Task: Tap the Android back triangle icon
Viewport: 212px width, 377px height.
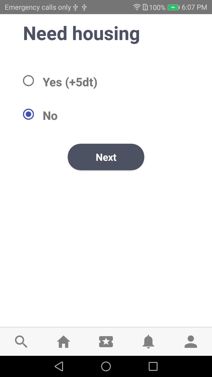Action: pyautogui.click(x=59, y=366)
